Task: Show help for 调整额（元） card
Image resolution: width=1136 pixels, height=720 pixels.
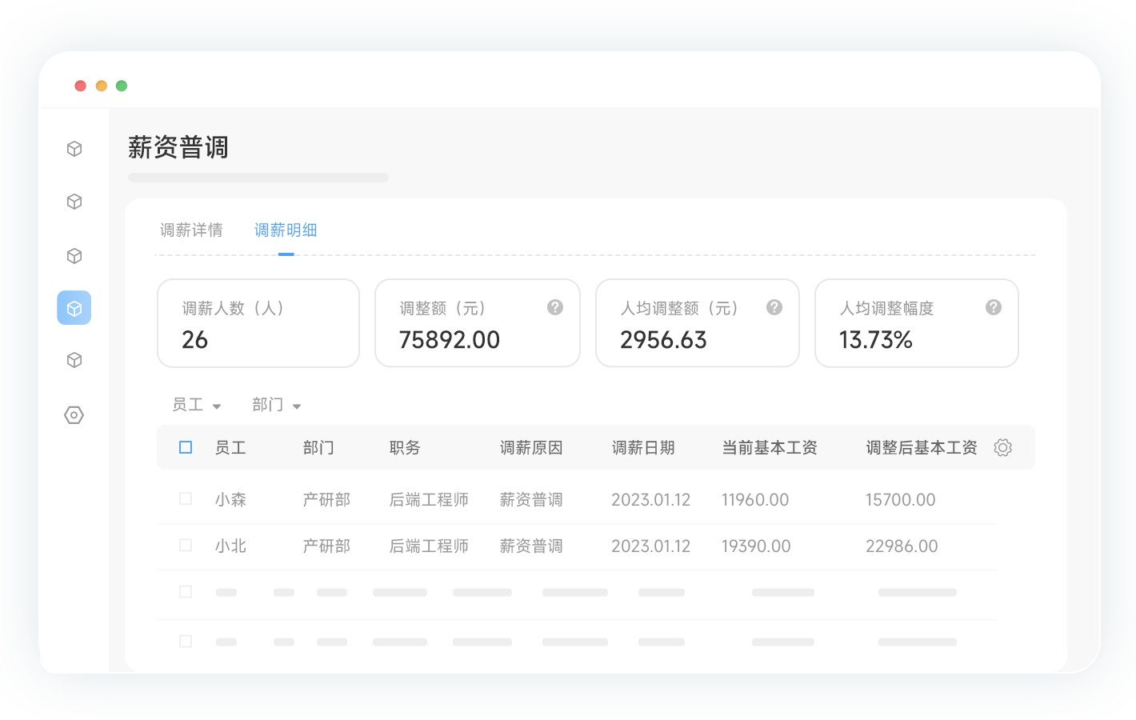Action: tap(555, 307)
